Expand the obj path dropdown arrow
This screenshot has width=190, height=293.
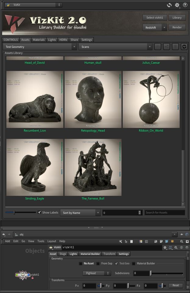[x=174, y=235]
